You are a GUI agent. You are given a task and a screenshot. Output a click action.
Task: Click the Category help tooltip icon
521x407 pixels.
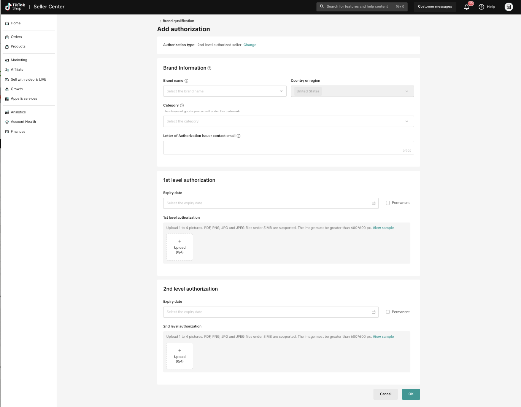click(182, 105)
